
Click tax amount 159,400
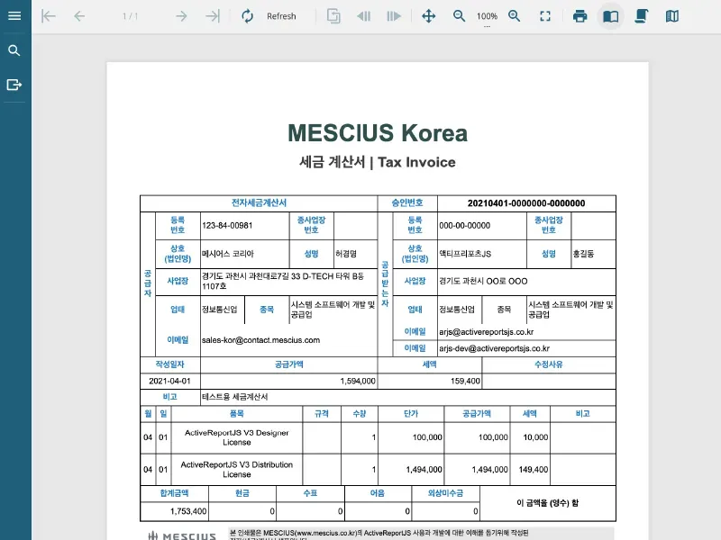pos(465,381)
